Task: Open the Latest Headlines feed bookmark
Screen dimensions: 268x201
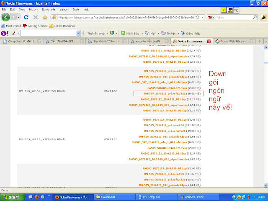Action: point(62,26)
